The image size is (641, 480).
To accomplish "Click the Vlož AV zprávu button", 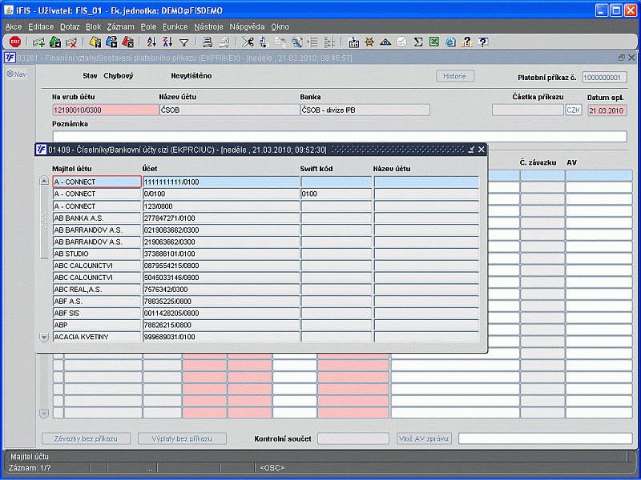I will 424,438.
